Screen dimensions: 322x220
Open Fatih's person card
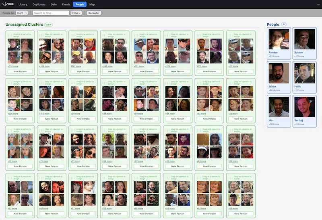click(x=305, y=77)
